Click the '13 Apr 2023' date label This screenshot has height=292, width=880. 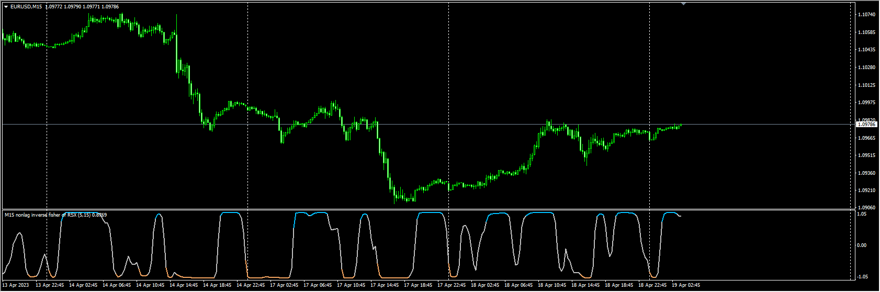pyautogui.click(x=15, y=285)
